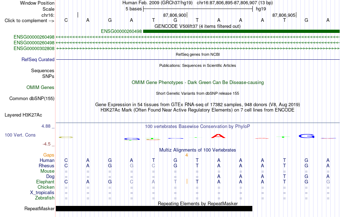
Task: Click the orange gap count 4
Action: pyautogui.click(x=186, y=155)
